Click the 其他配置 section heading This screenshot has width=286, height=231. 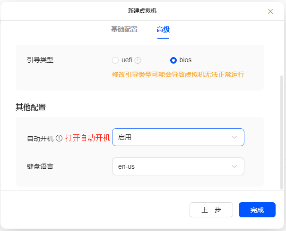pos(31,107)
